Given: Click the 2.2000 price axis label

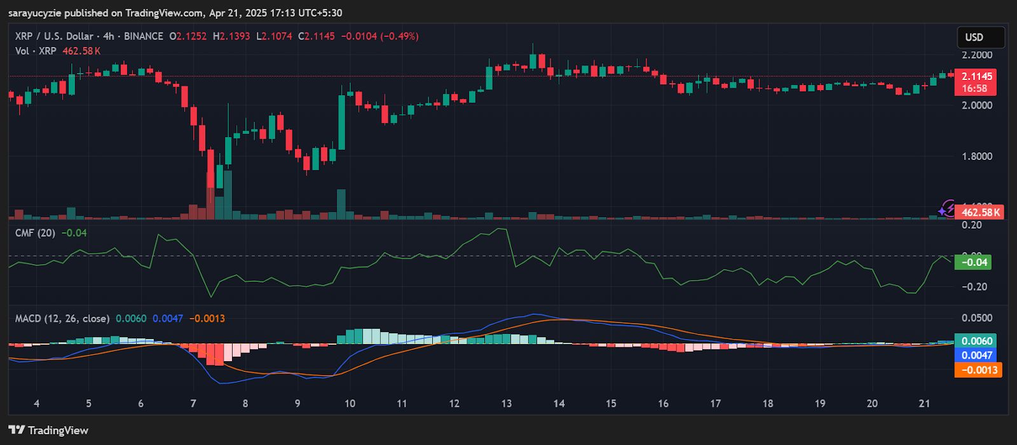Looking at the screenshot, I should coord(977,55).
